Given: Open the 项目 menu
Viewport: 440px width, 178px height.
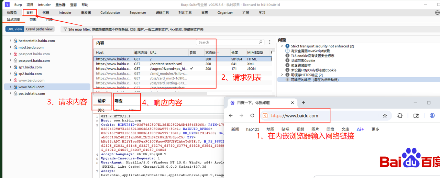Looking at the screenshot, I should [30, 5].
